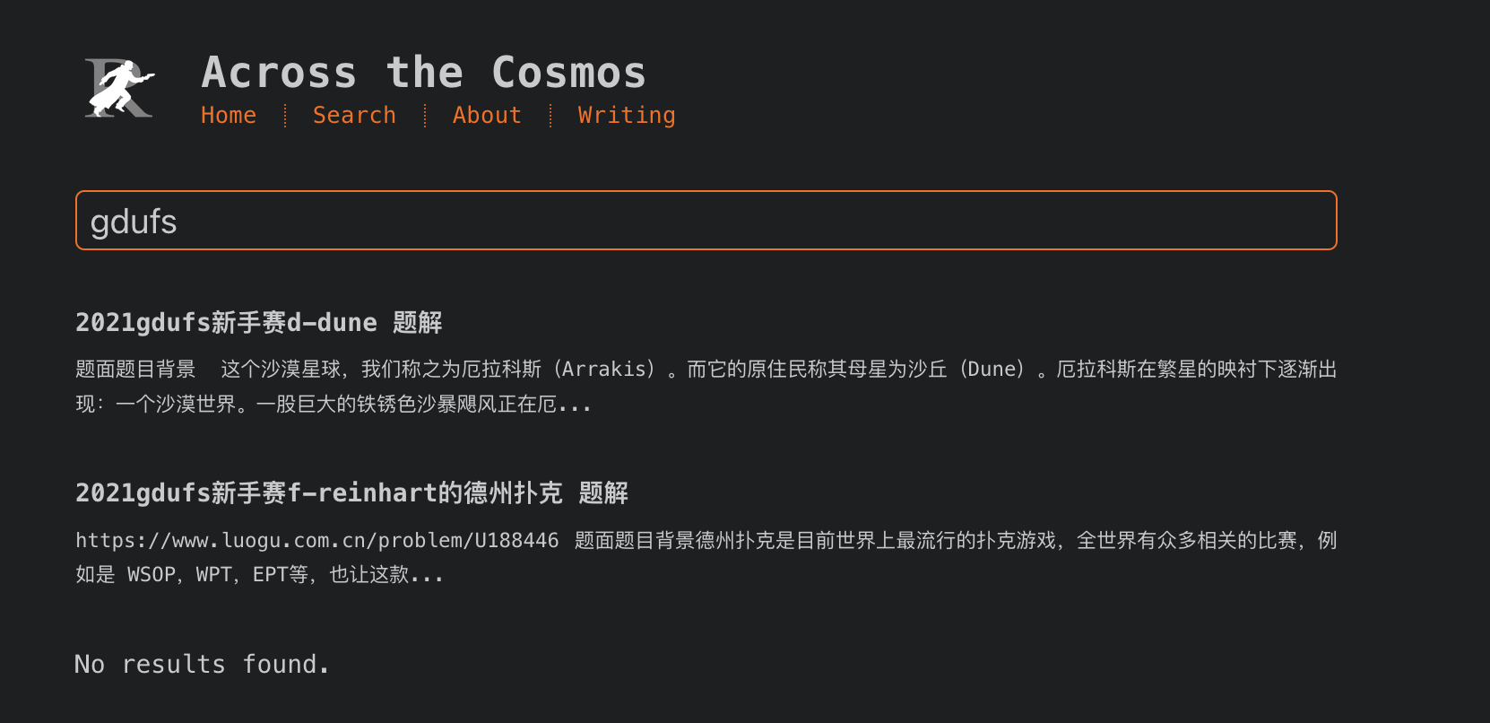Click the dotted separator between Home and Search
1490x723 pixels.
(285, 116)
